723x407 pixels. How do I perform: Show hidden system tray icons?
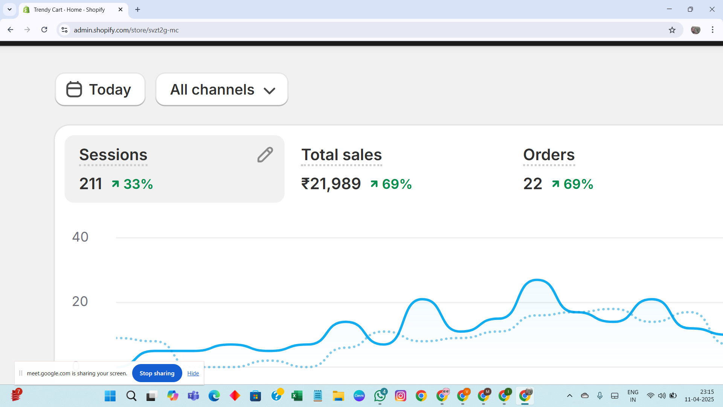[569, 396]
